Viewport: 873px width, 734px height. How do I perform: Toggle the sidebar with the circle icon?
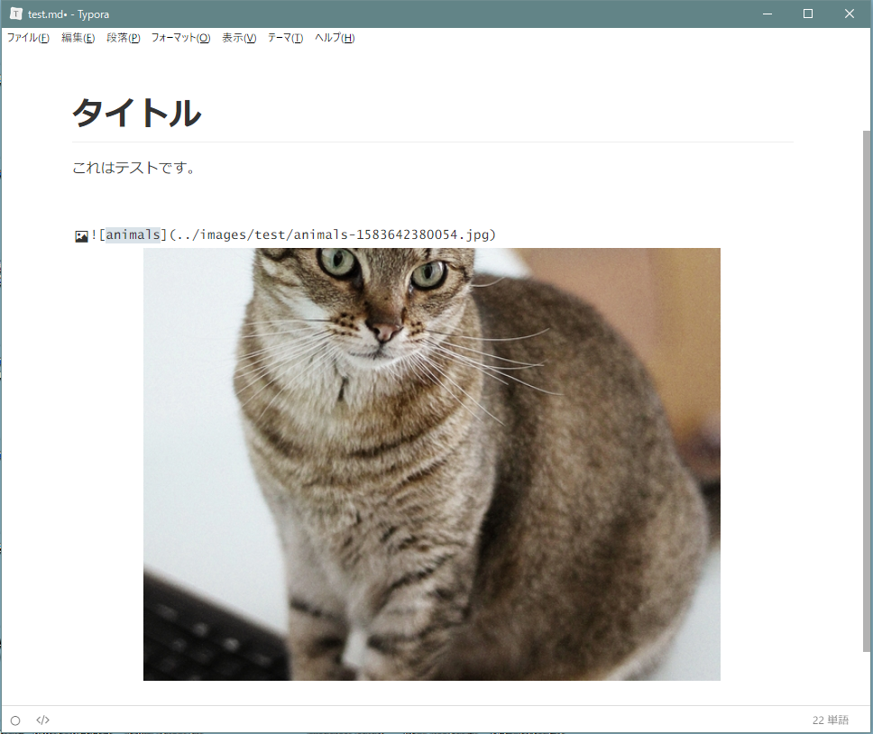pyautogui.click(x=15, y=720)
